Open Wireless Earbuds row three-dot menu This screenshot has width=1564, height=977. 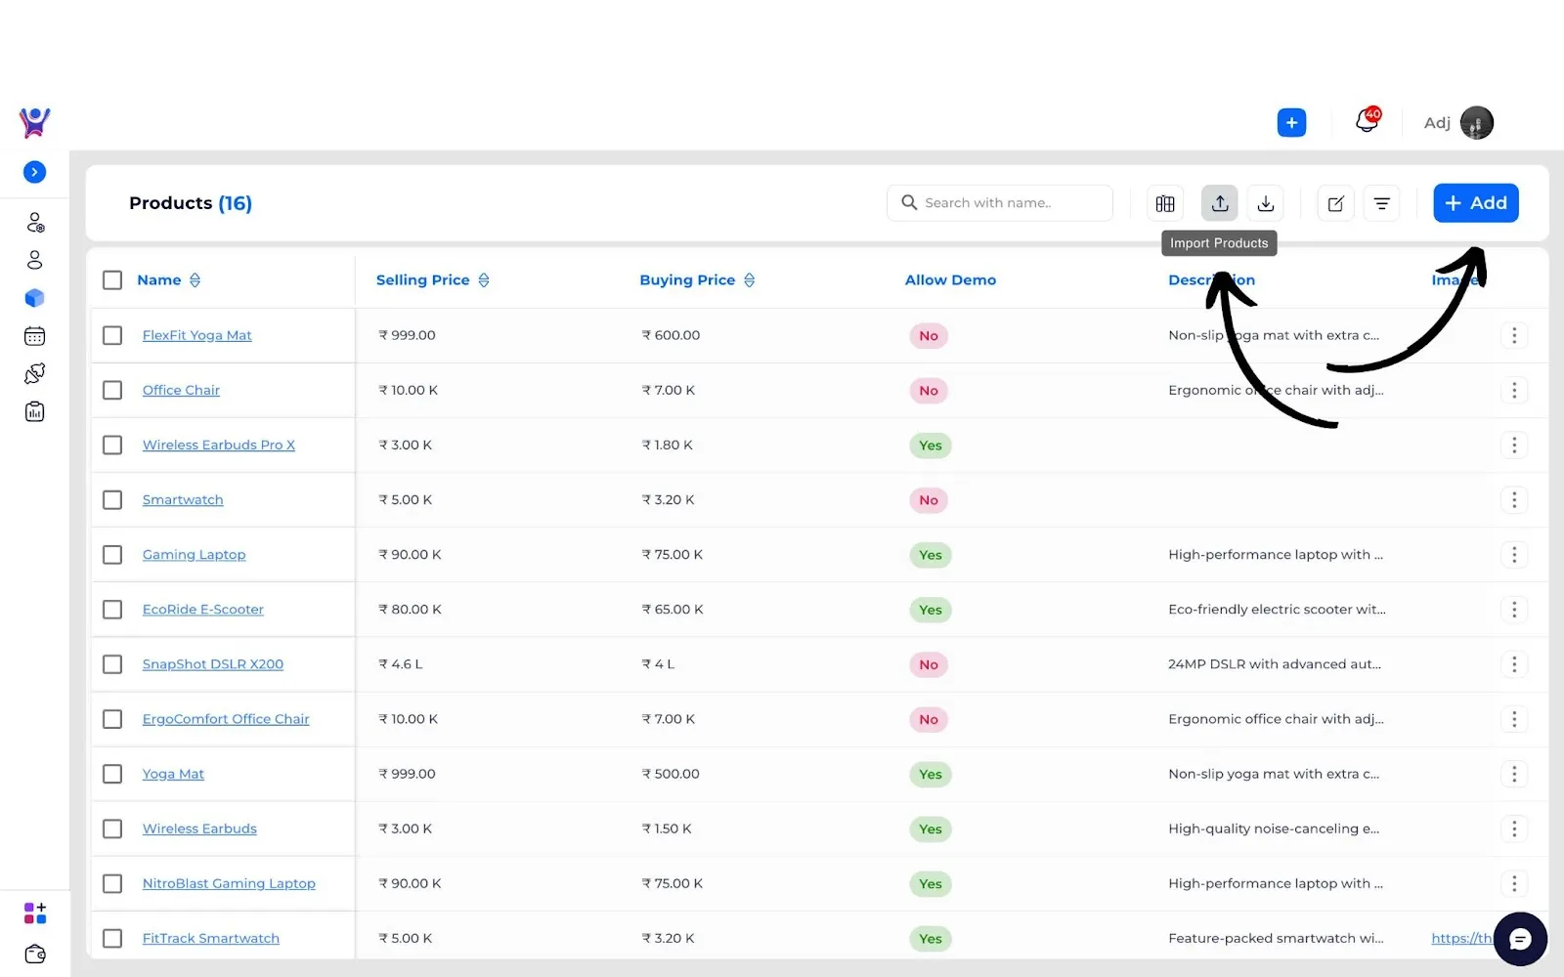tap(1514, 828)
